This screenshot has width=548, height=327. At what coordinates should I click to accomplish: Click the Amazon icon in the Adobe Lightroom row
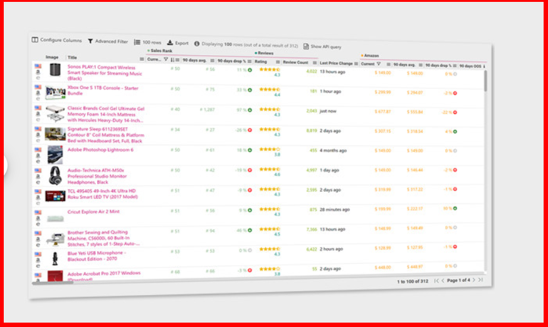(38, 155)
